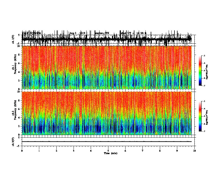Click the ch.3 flat voltage trace line

(x=107, y=142)
